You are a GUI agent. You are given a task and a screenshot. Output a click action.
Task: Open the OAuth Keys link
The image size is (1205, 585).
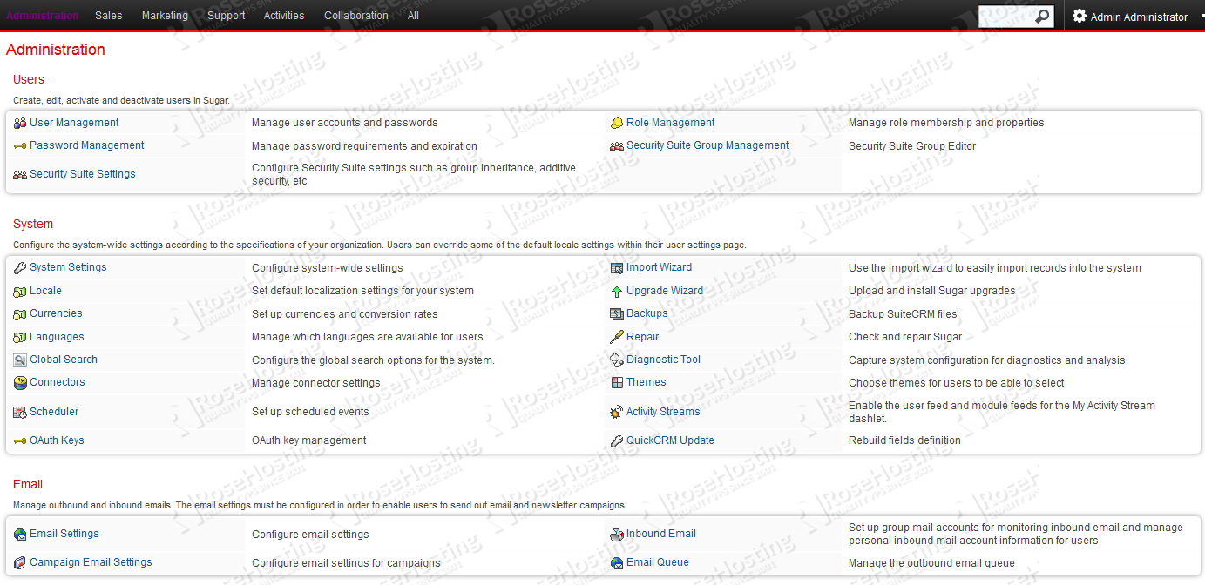click(x=57, y=440)
